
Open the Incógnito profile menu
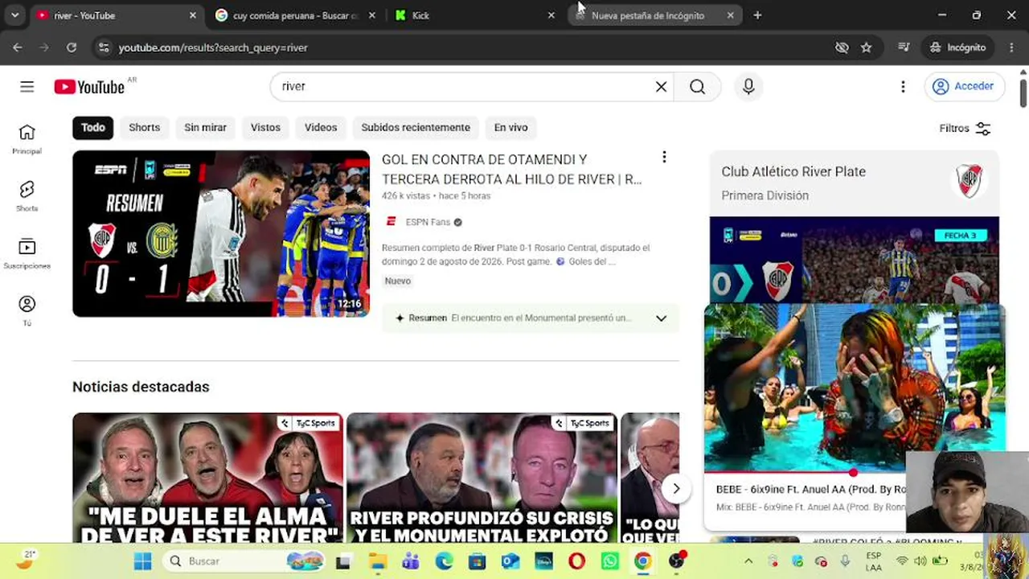[x=957, y=47]
